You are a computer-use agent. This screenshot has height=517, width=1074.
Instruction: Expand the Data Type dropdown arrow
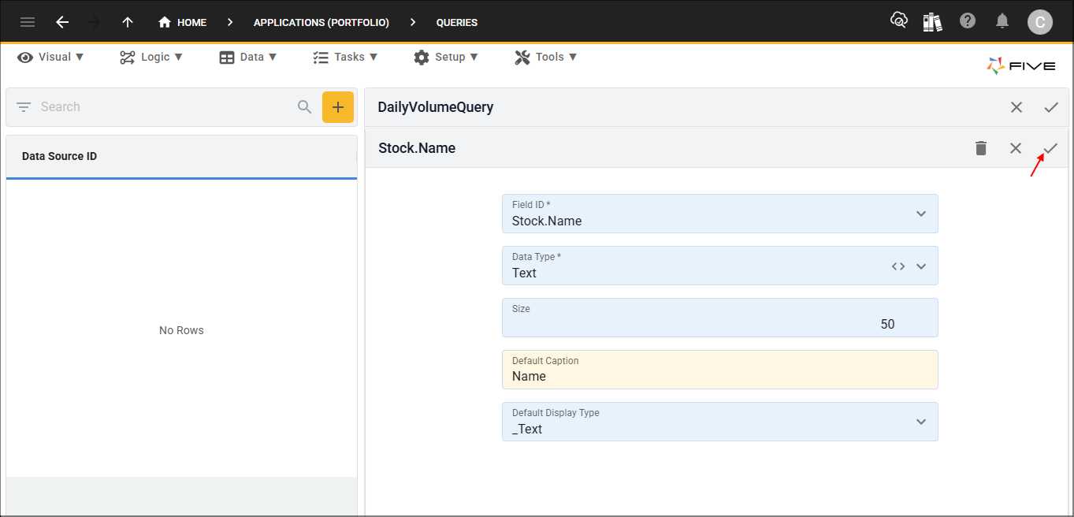click(921, 266)
